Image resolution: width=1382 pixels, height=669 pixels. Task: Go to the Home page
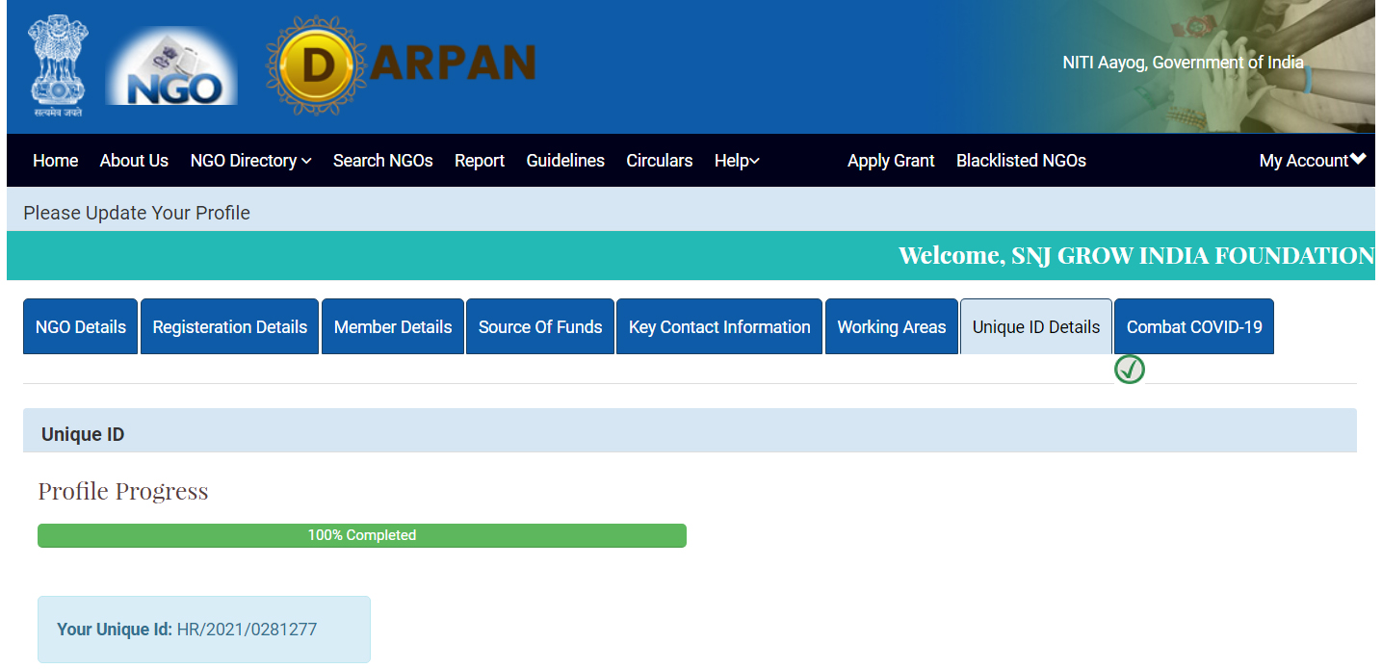pyautogui.click(x=56, y=161)
